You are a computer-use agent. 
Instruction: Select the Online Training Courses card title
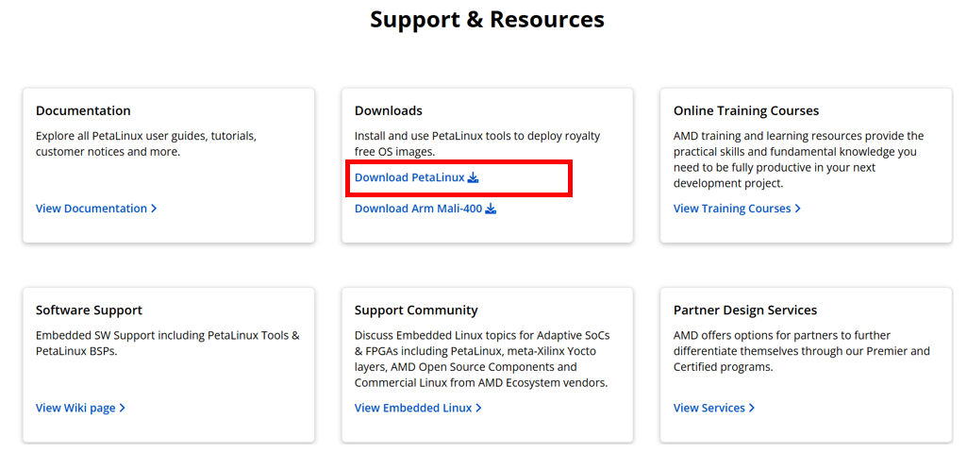pos(746,111)
